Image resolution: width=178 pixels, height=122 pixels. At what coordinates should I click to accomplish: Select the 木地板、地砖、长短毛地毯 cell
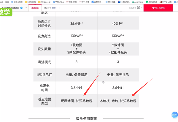(x=118, y=101)
